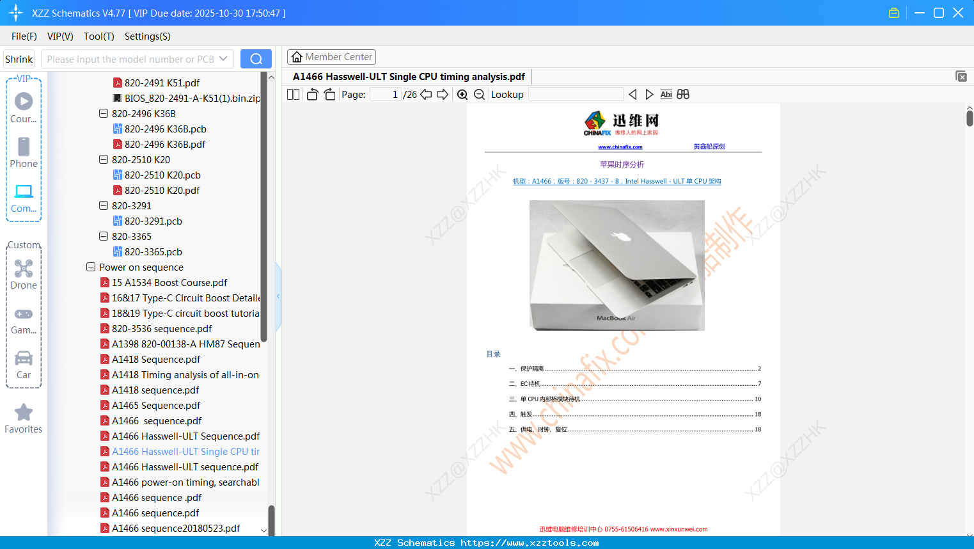Open 820-3365.pcb board file
974x549 pixels.
[x=147, y=252]
